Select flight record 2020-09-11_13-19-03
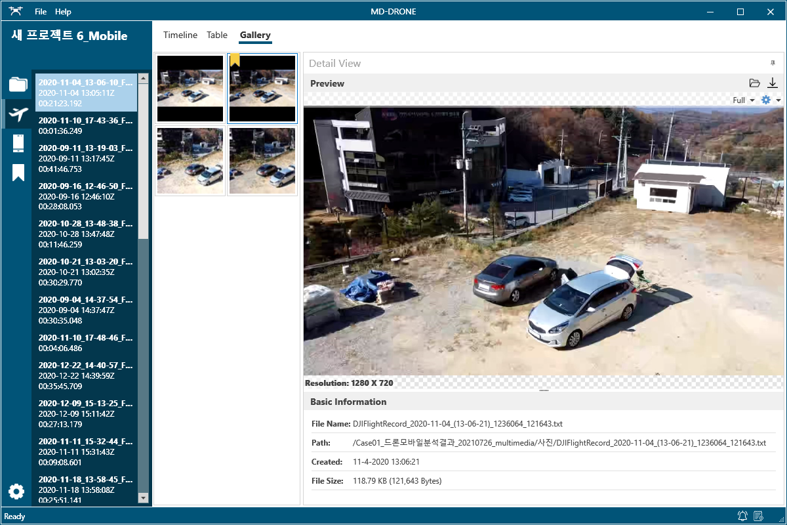 (x=86, y=158)
